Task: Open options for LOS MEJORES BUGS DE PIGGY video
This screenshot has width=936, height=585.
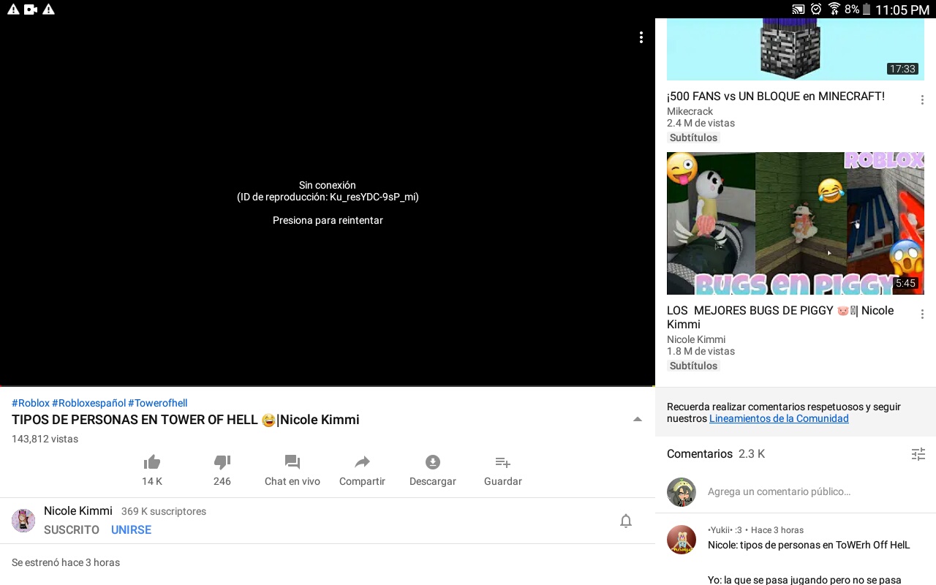Action: [922, 314]
